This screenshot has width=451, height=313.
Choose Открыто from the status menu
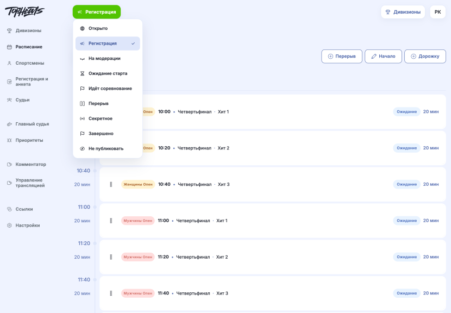(108, 28)
